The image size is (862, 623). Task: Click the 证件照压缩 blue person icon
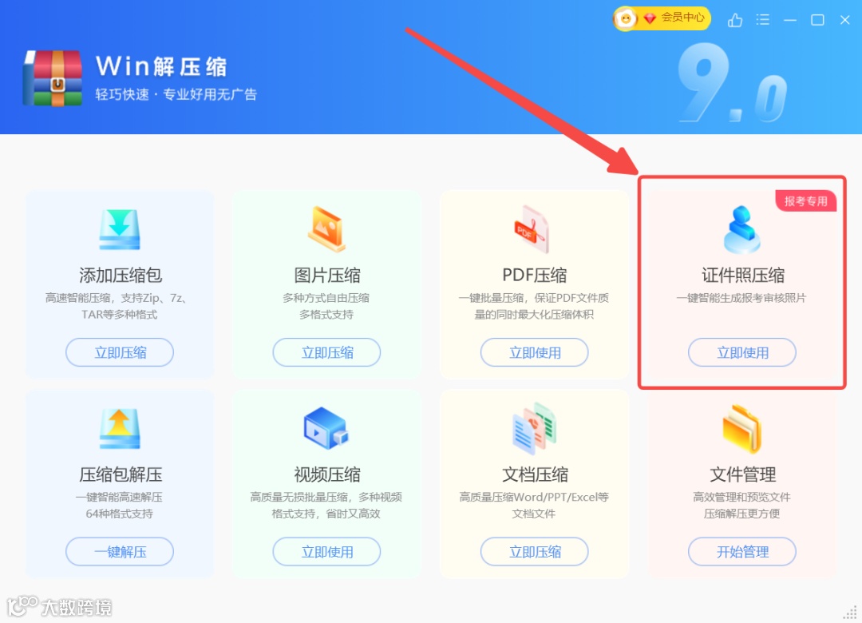[742, 229]
